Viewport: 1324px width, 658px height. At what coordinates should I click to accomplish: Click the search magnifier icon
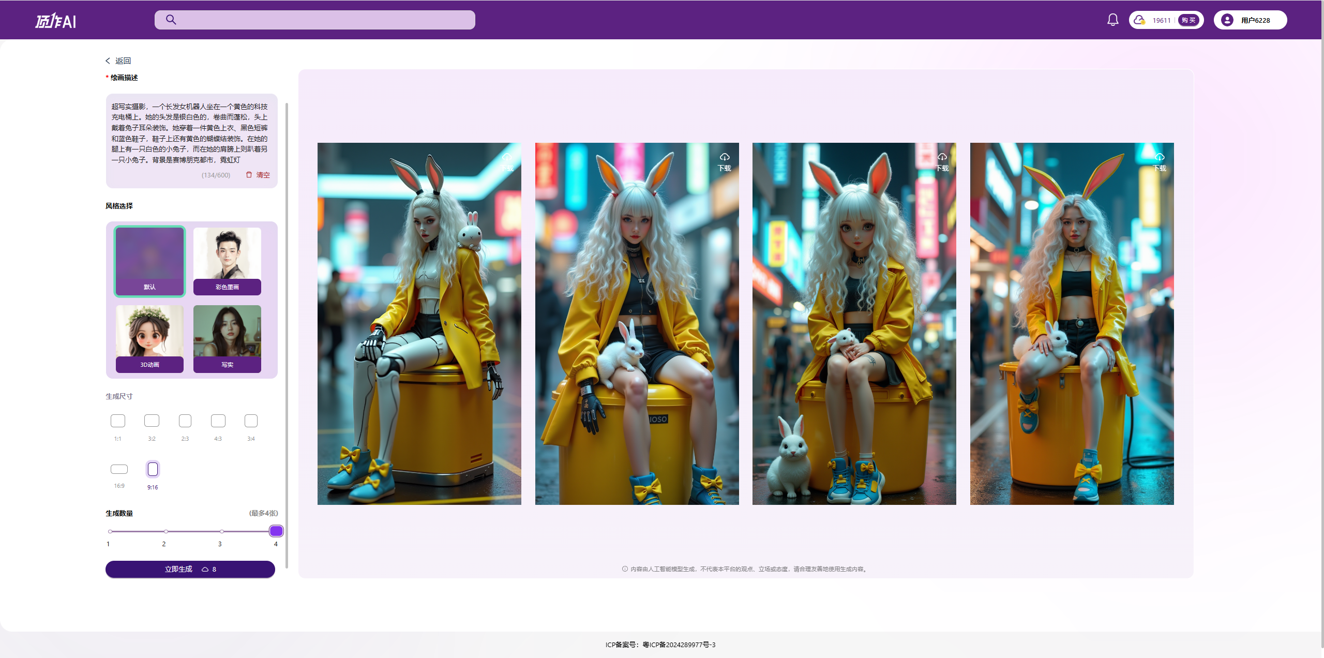171,20
